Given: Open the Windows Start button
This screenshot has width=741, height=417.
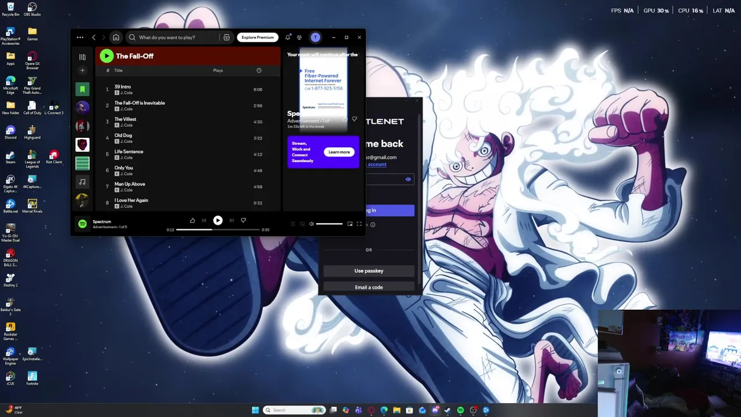Looking at the screenshot, I should pyautogui.click(x=255, y=410).
